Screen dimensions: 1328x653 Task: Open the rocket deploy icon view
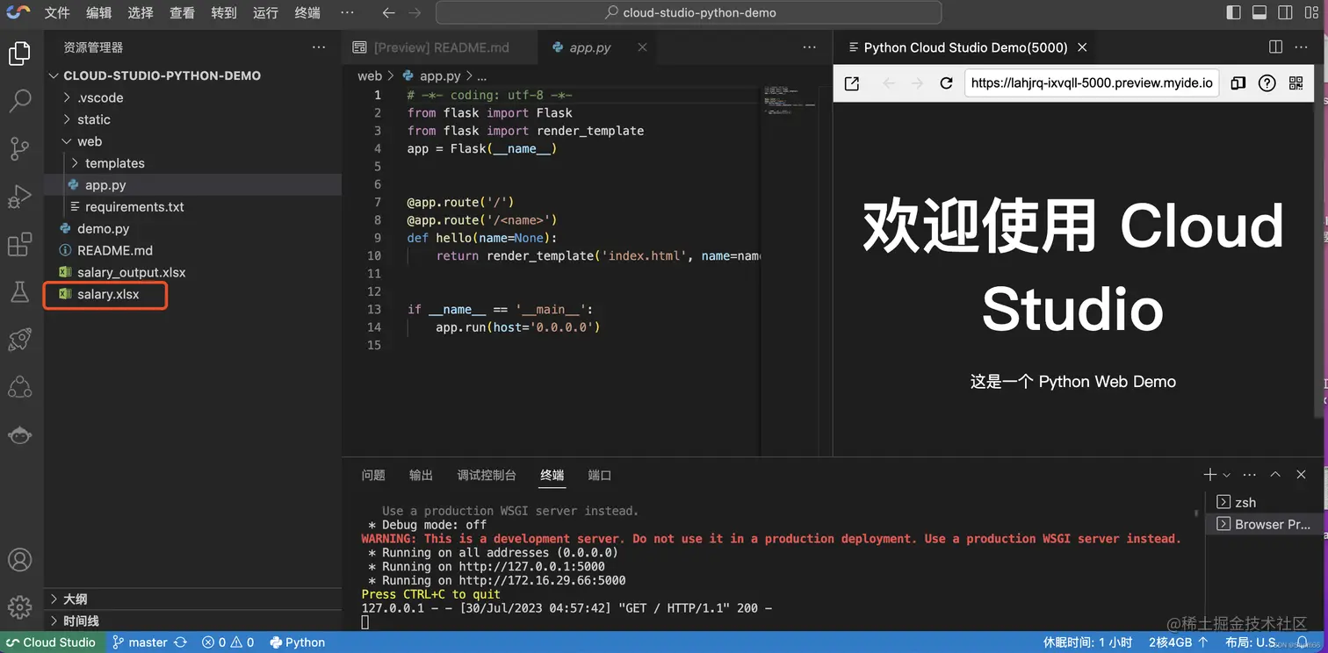19,339
